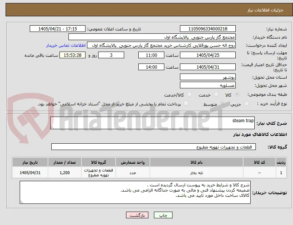The width and height of the screenshot is (293, 225).
Task: Open the اطلاعات تماس خریدار link
Action: 66,45
